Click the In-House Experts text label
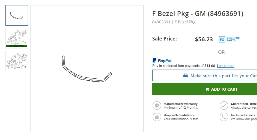Viewport: 257px width, 140px height. coord(243,115)
